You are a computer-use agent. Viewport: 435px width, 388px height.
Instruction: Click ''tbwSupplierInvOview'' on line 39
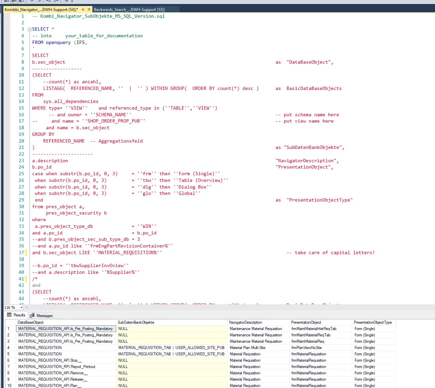coord(97,266)
